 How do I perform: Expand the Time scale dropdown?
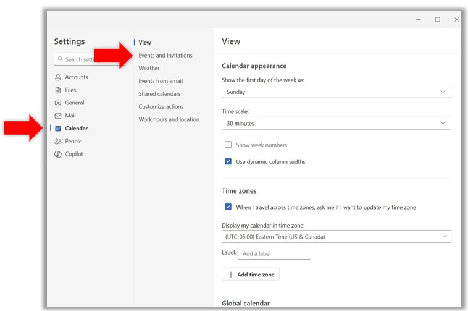point(336,123)
